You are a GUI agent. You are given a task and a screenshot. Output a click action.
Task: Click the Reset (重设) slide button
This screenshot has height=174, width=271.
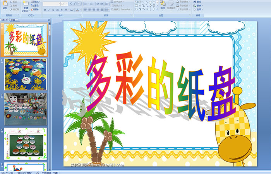pos(36,5)
